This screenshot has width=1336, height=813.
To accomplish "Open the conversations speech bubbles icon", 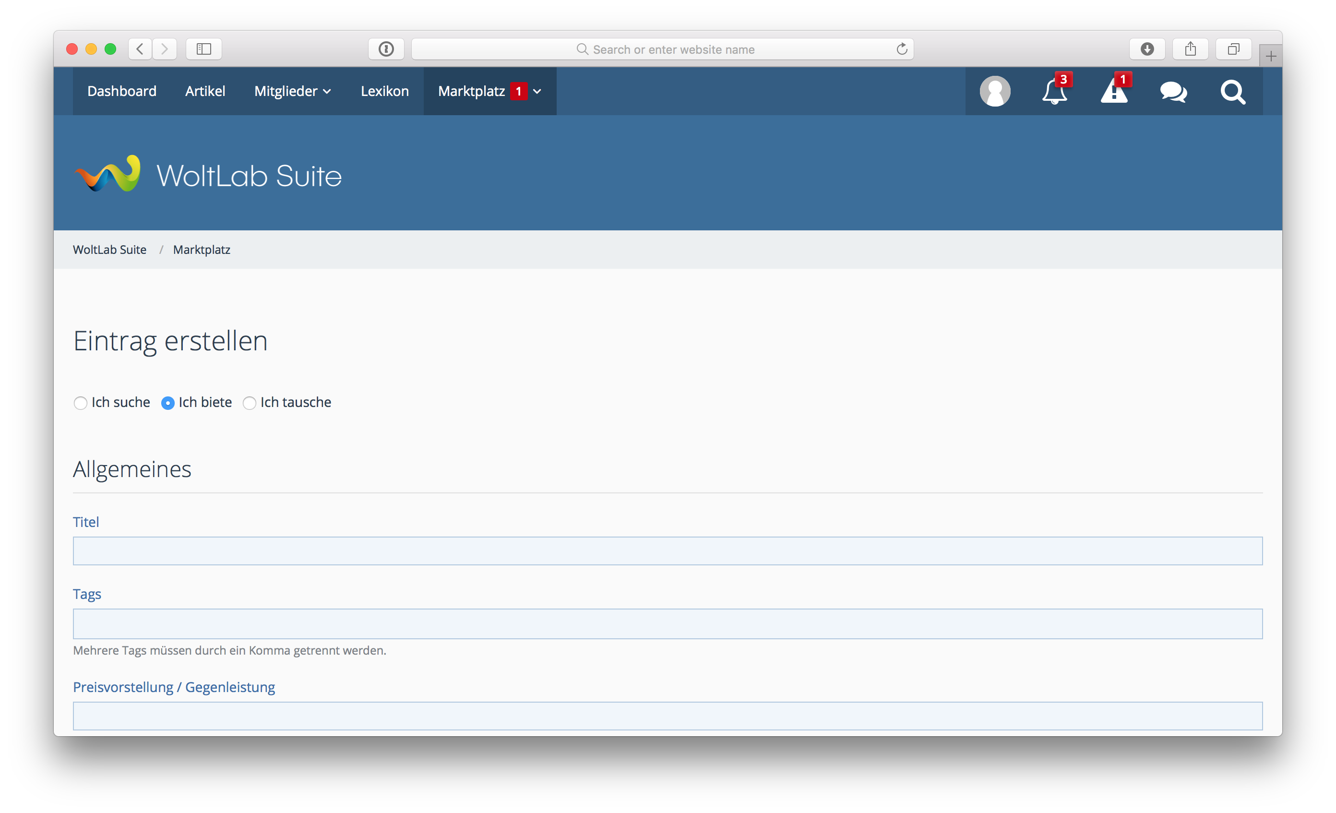I will click(x=1173, y=91).
